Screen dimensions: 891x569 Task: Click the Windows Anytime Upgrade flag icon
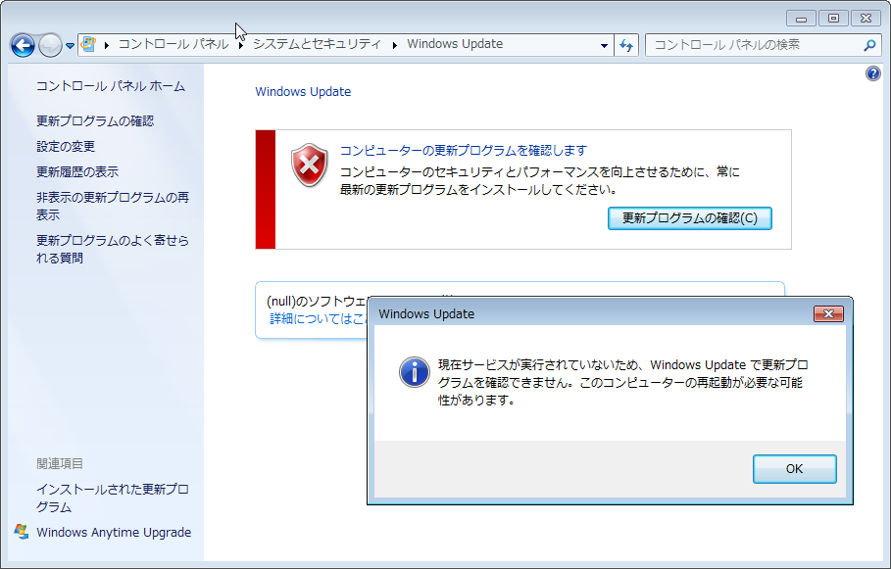[22, 532]
